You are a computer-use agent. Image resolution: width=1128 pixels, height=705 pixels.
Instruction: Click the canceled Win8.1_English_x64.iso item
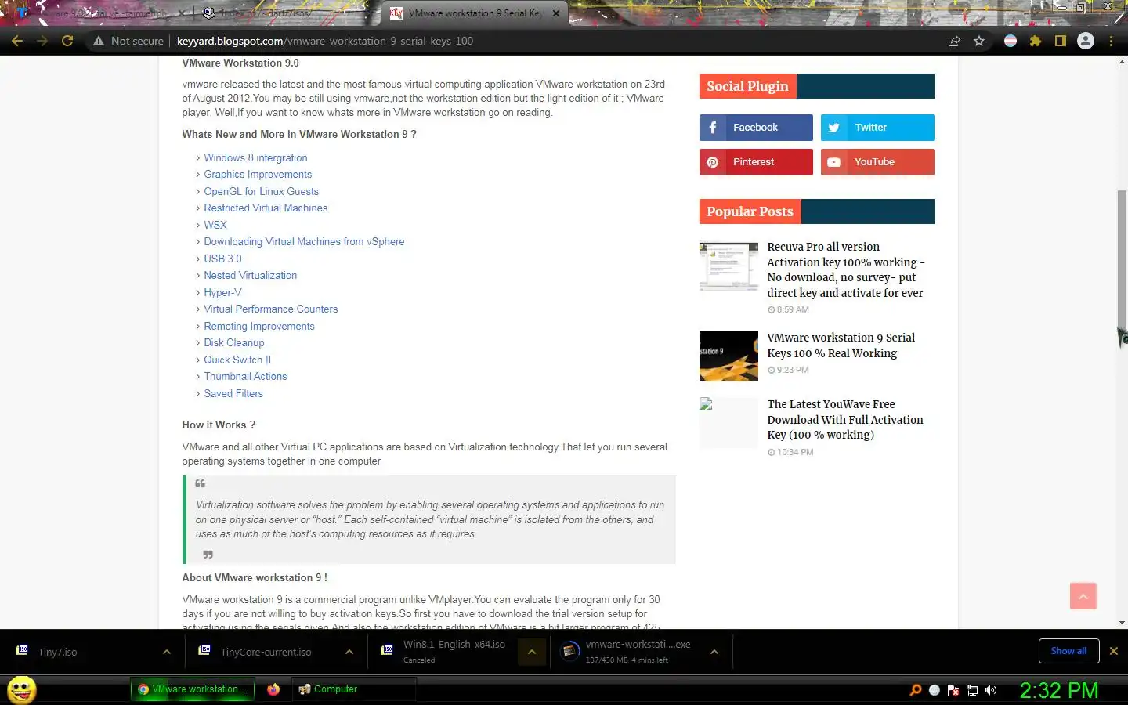pyautogui.click(x=444, y=652)
